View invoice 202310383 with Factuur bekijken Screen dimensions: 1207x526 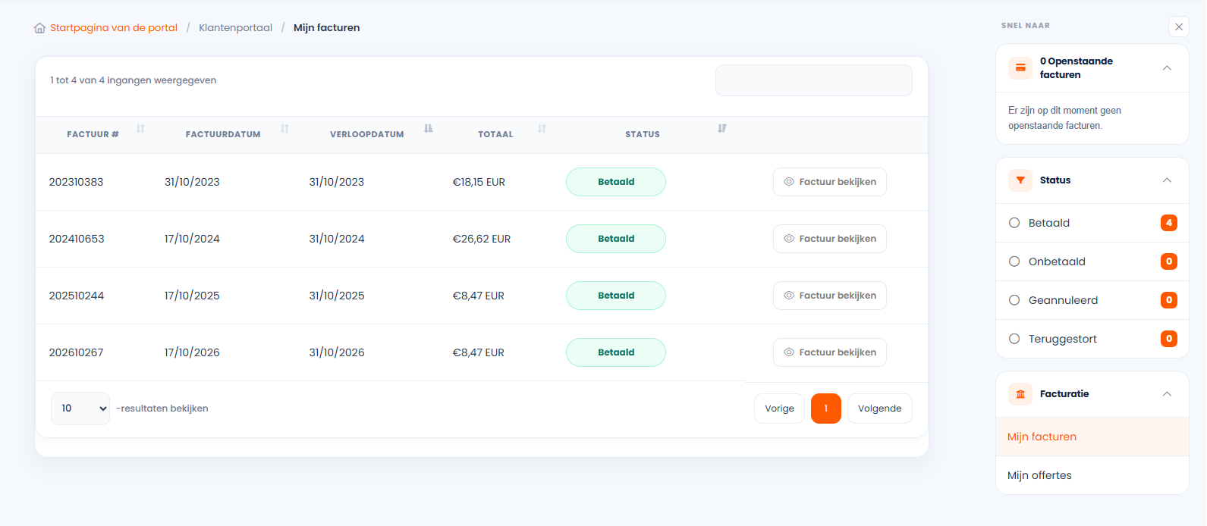[x=830, y=182]
